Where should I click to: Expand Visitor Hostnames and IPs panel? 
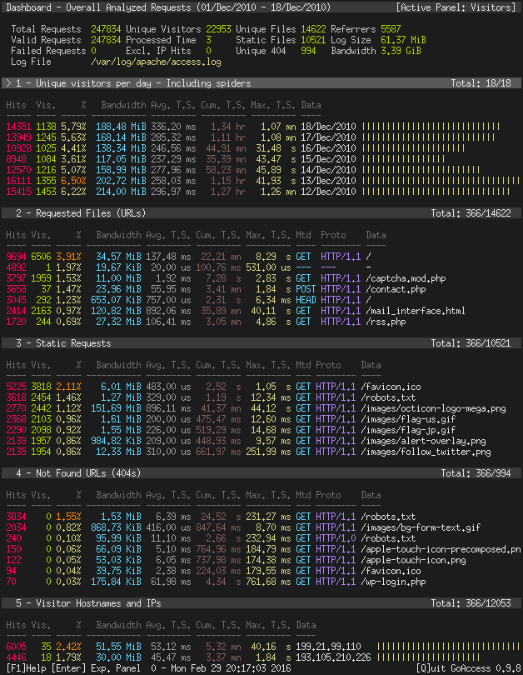261,603
